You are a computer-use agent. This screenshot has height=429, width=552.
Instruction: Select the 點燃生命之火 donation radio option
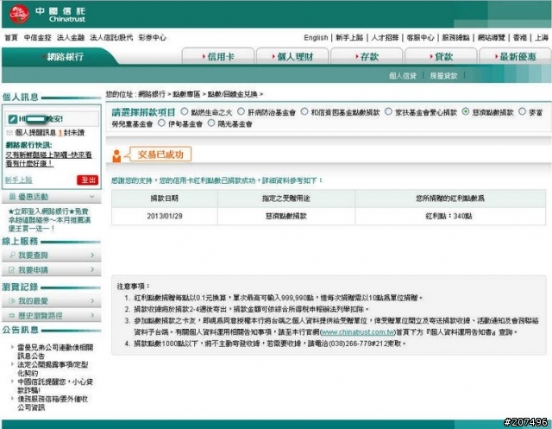tap(184, 112)
